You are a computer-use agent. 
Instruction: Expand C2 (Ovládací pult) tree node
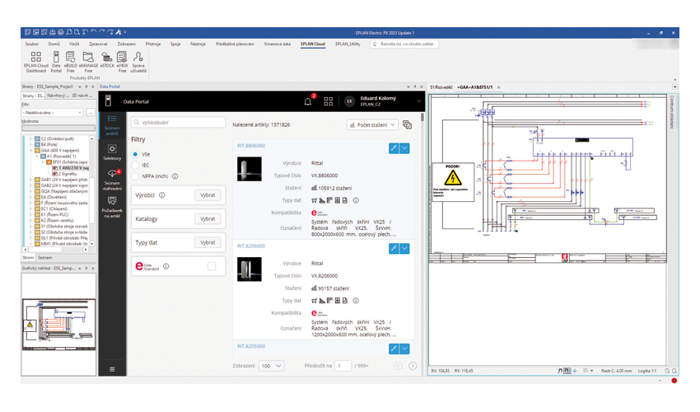coord(30,139)
